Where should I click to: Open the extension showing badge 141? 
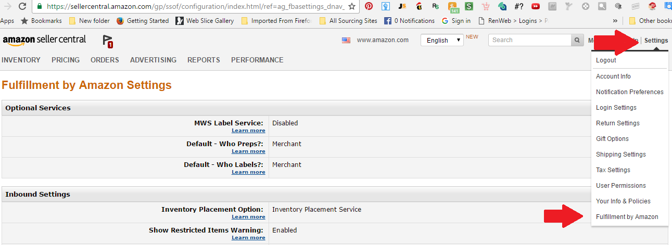click(453, 7)
